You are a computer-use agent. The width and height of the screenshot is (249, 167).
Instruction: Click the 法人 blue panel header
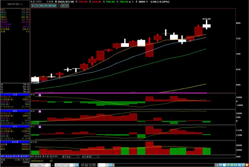(15, 126)
